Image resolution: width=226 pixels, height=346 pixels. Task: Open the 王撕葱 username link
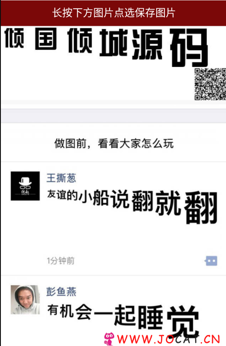tap(61, 178)
